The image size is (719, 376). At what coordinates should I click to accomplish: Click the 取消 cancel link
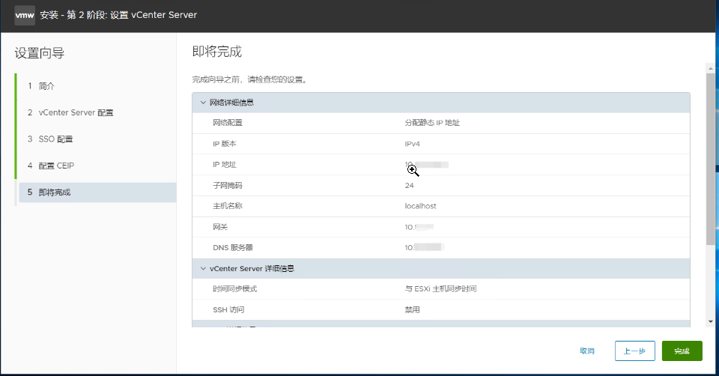587,351
